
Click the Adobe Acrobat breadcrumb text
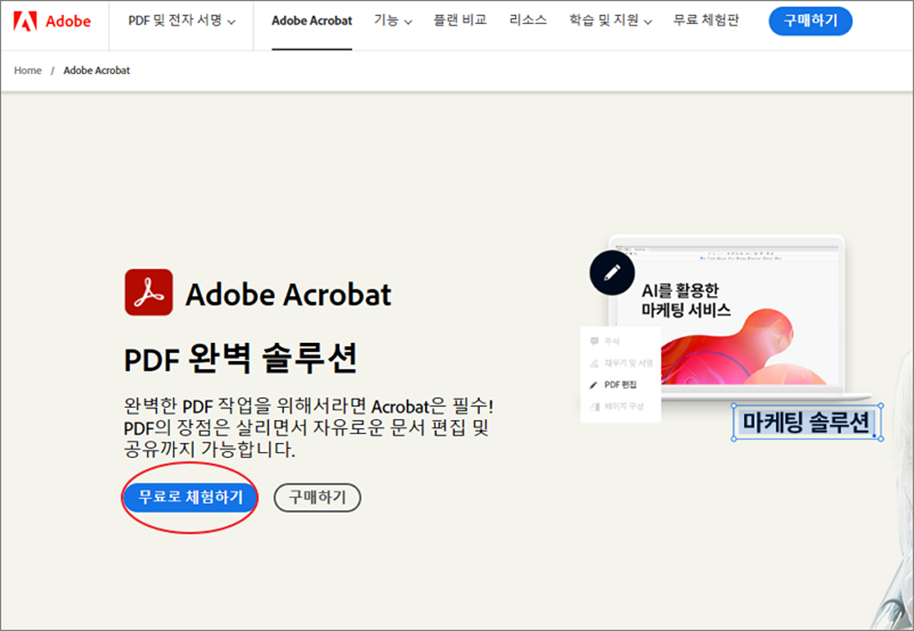tap(97, 71)
